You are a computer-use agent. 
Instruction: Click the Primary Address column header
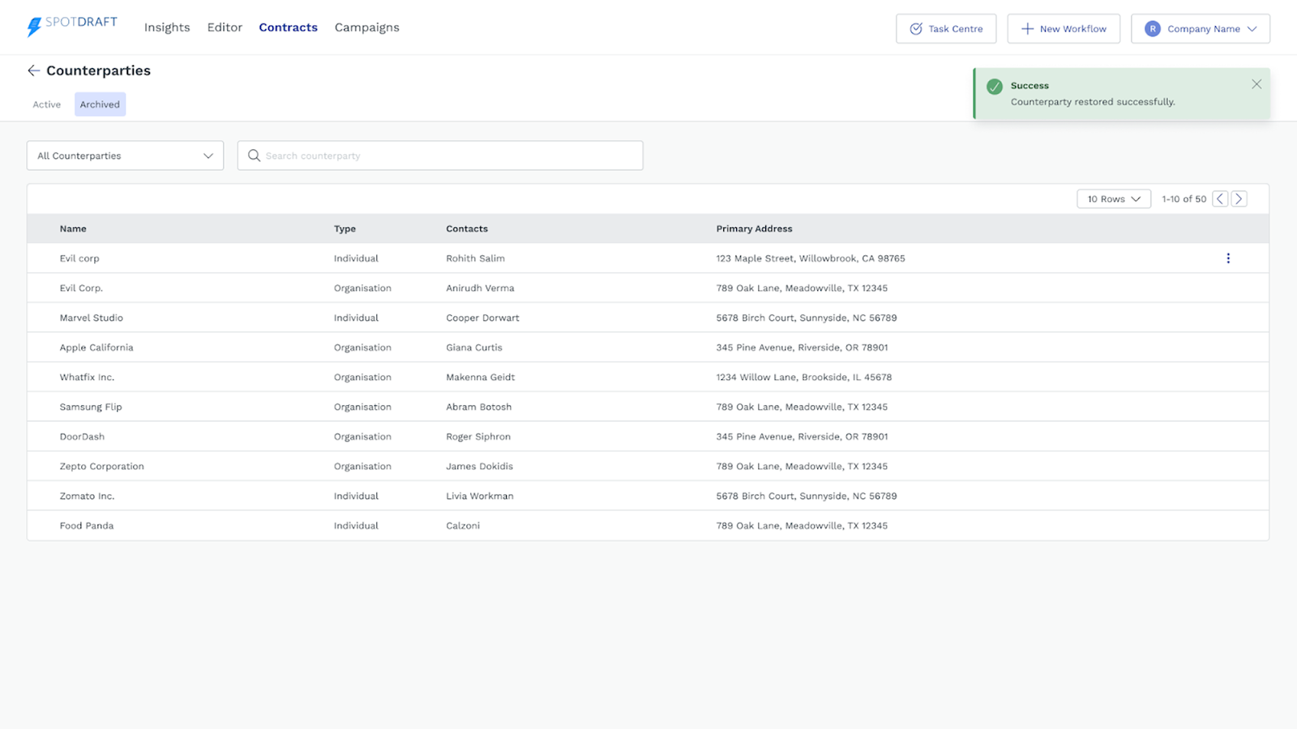(x=754, y=228)
